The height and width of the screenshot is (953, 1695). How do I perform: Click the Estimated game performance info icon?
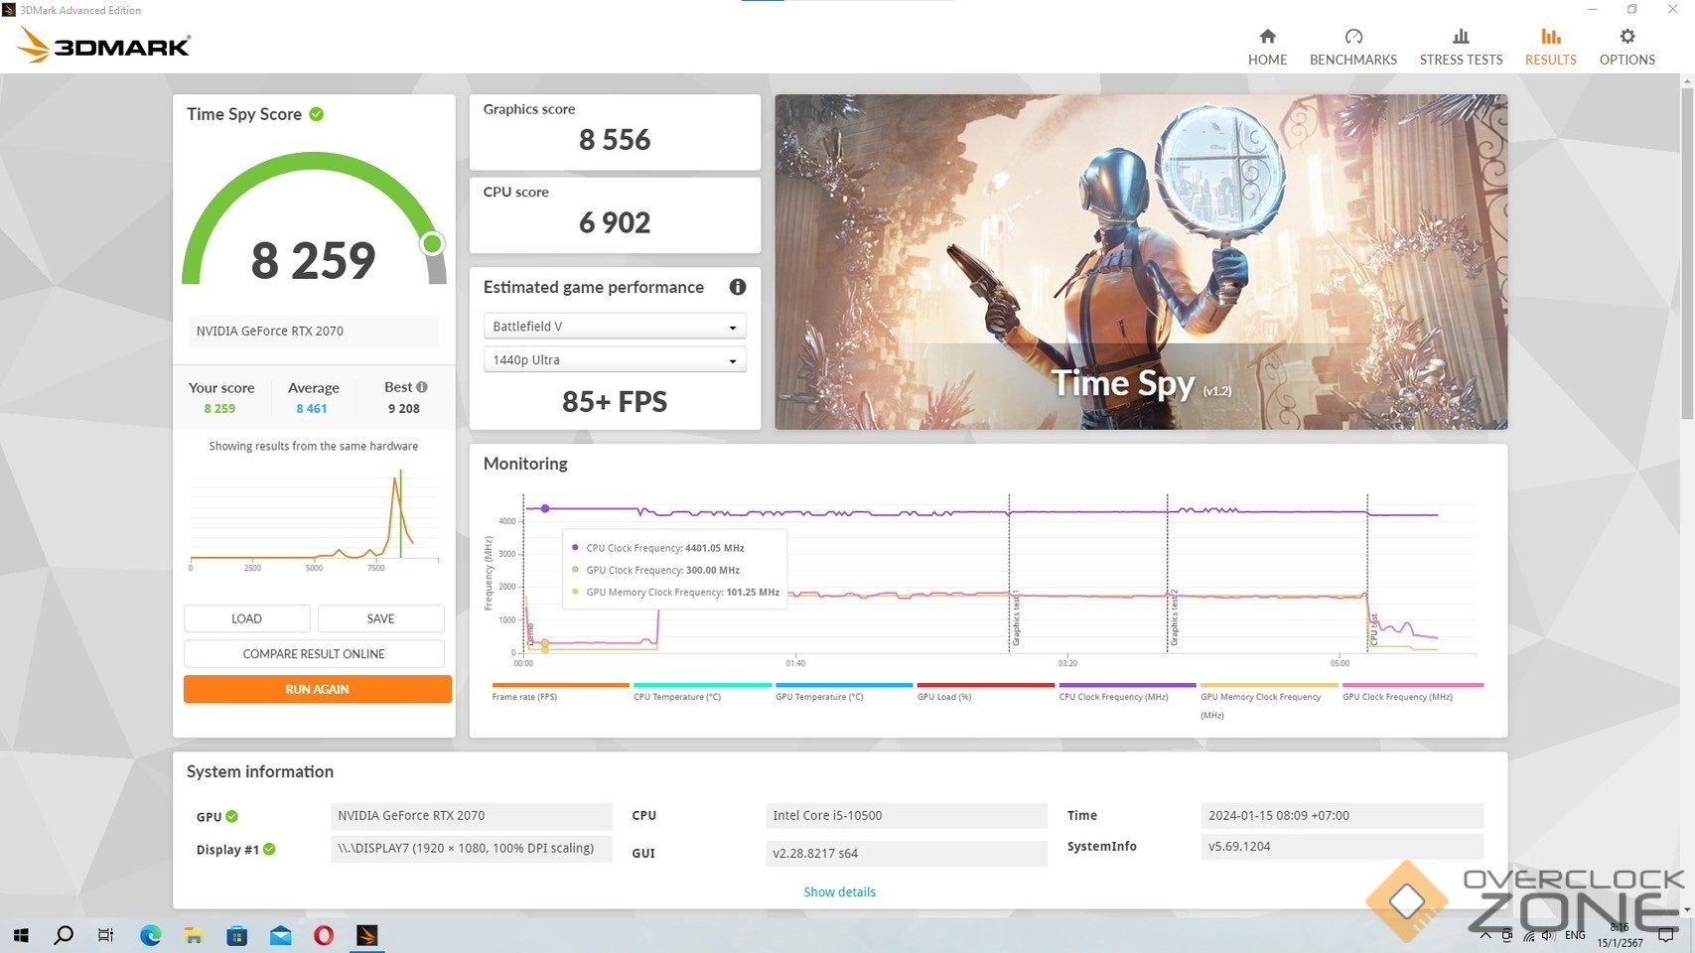click(737, 287)
